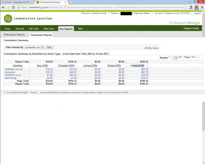Open the eyedoodle.com filter dropdown
This screenshot has height=164, width=205.
coord(34,47)
